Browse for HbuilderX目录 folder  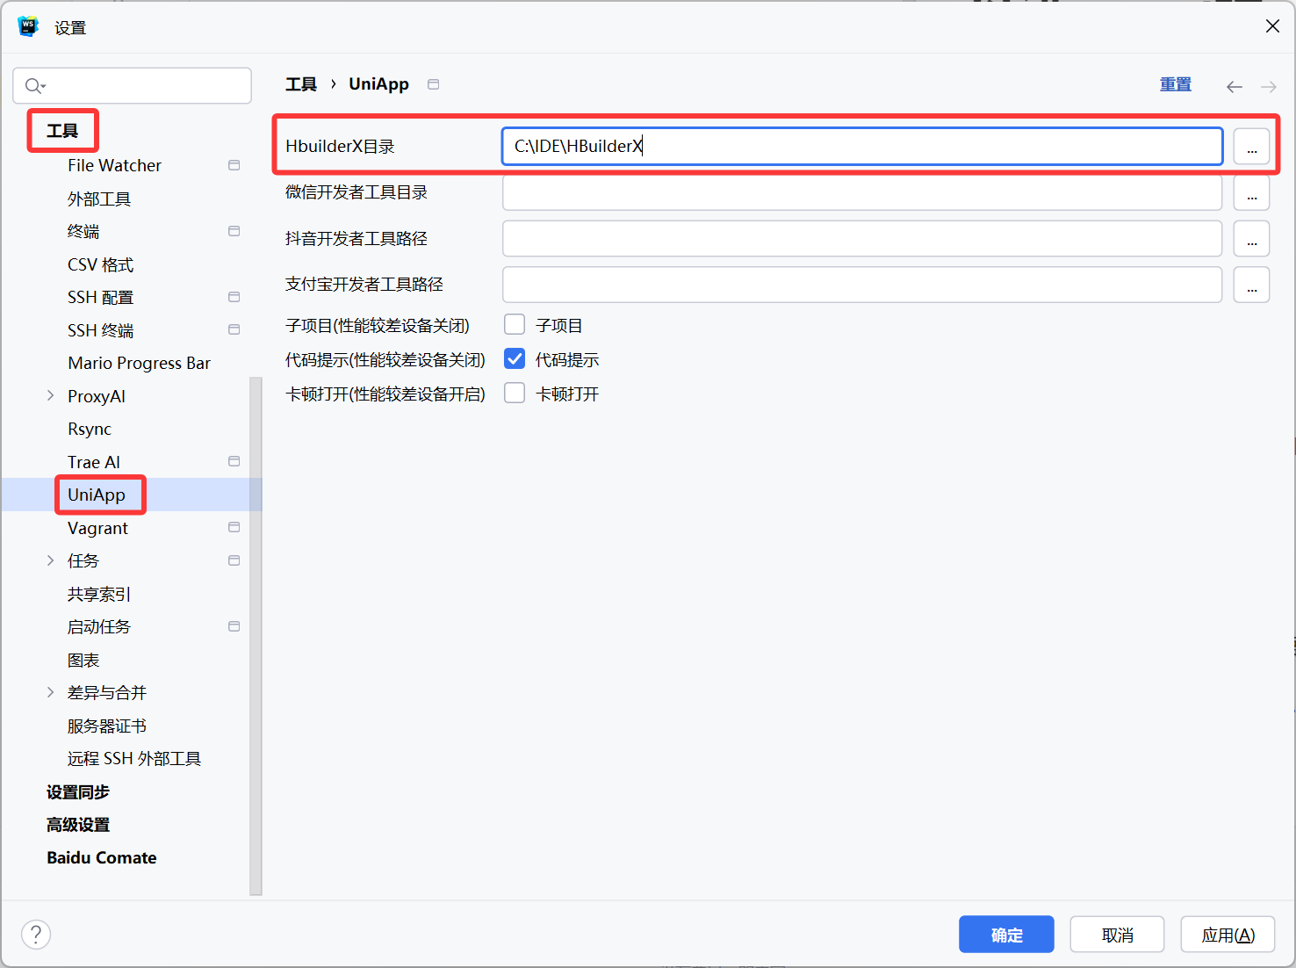[1251, 147]
